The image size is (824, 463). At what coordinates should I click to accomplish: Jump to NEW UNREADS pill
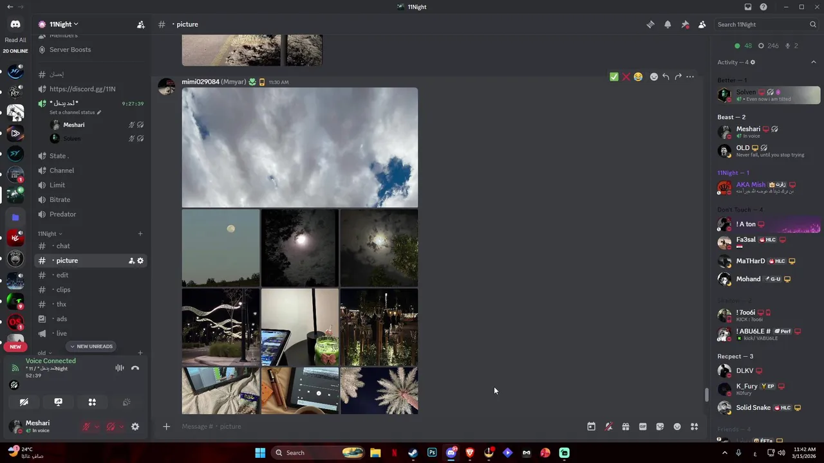(91, 347)
